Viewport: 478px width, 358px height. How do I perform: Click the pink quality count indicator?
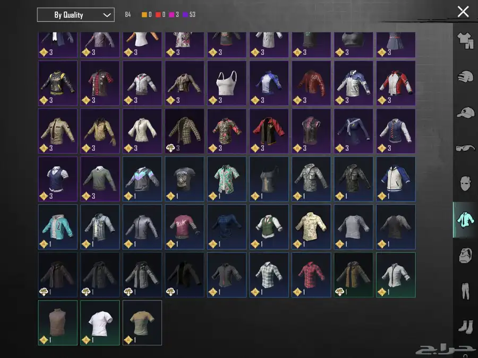(x=174, y=15)
